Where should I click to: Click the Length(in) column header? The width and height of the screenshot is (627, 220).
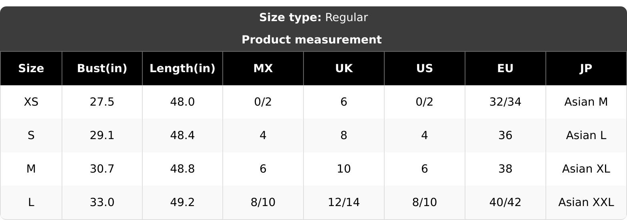tap(182, 69)
